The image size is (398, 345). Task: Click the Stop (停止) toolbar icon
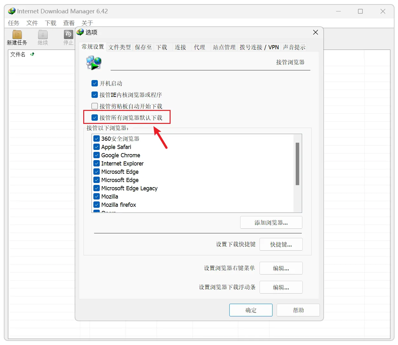pos(68,35)
